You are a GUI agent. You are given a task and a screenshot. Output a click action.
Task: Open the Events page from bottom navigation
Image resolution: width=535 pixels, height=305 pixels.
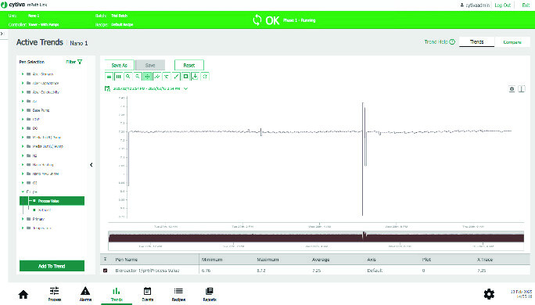147,294
